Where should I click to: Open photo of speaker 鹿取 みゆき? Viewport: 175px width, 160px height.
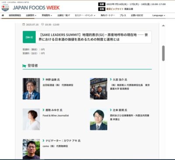coord(31,119)
